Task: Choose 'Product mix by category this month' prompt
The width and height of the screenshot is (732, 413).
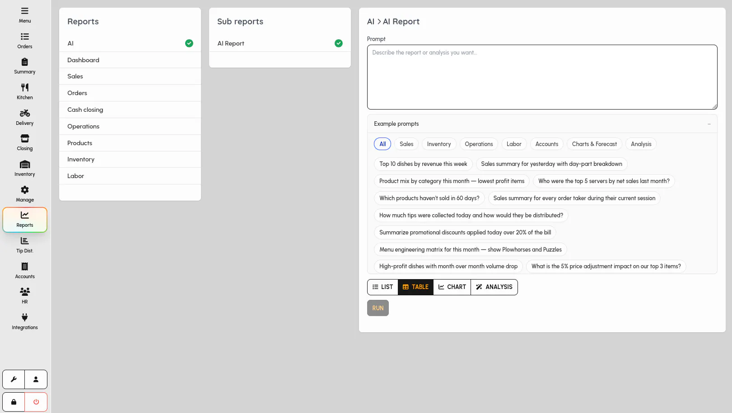Action: click(x=452, y=181)
